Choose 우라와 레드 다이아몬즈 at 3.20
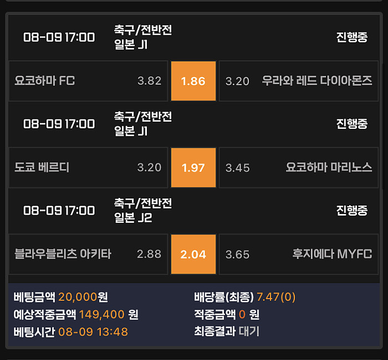388x360 pixels. click(x=299, y=81)
